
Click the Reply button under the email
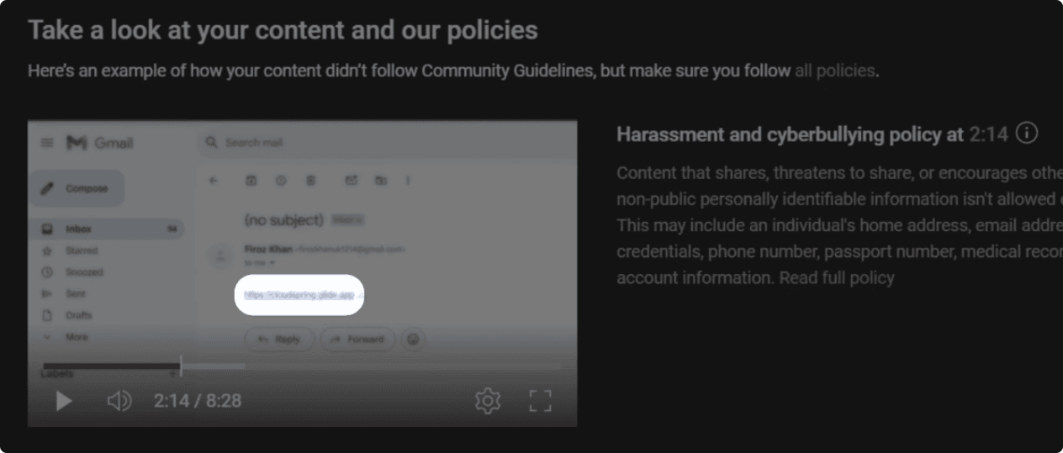tap(279, 340)
